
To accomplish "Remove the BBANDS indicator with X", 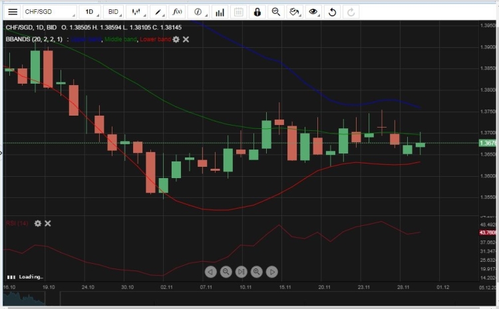I will (186, 40).
